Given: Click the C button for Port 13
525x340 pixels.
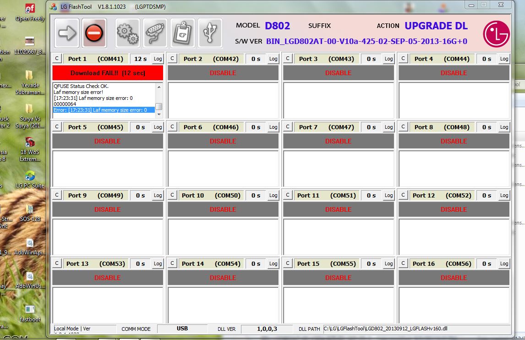Looking at the screenshot, I should tap(57, 263).
